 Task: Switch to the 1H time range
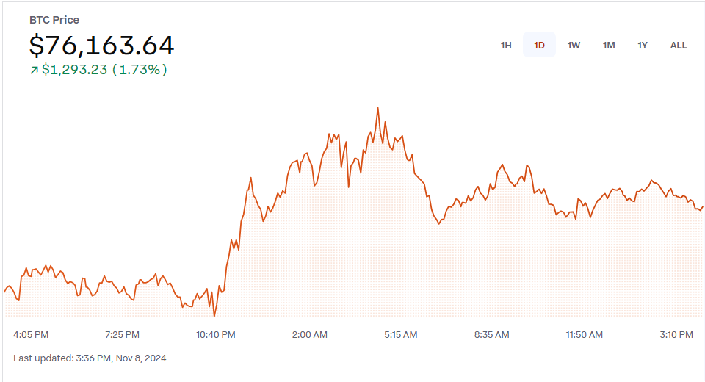pos(506,46)
